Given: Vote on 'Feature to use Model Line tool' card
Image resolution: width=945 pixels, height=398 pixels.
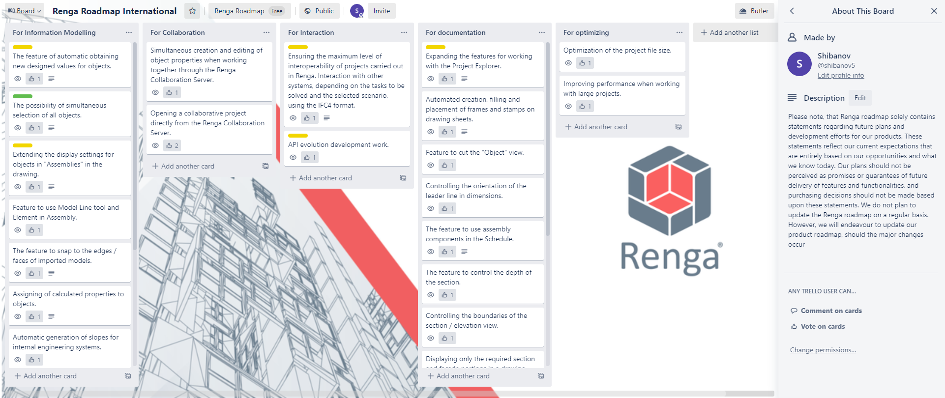Looking at the screenshot, I should pyautogui.click(x=34, y=230).
